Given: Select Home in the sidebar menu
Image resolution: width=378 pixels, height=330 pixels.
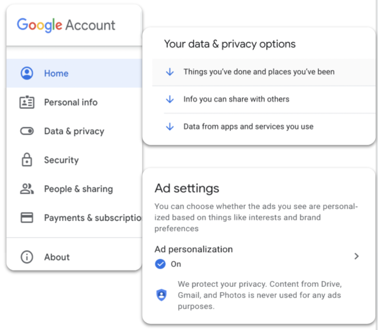Looking at the screenshot, I should click(x=56, y=73).
